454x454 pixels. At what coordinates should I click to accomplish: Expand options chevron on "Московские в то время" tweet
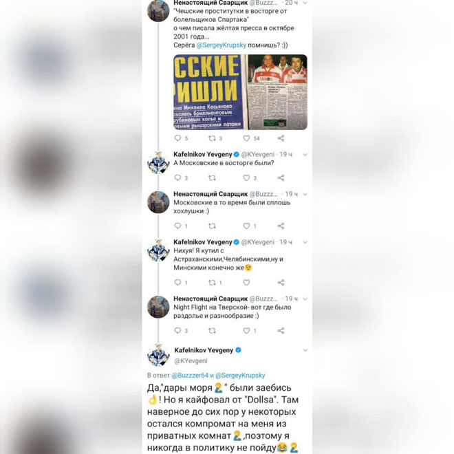pos(305,194)
